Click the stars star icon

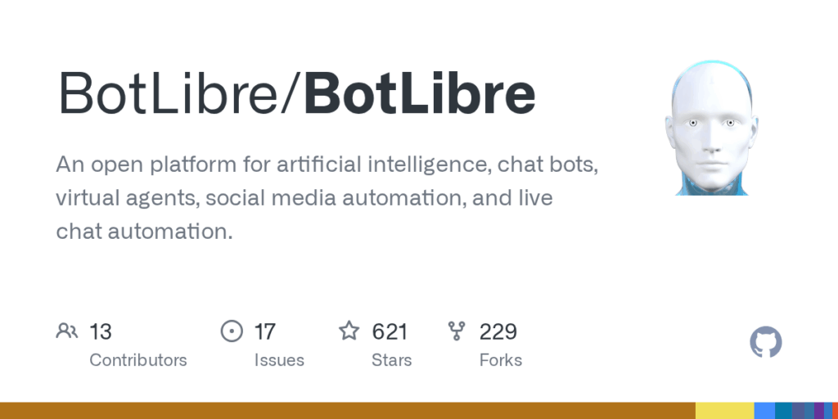click(349, 331)
